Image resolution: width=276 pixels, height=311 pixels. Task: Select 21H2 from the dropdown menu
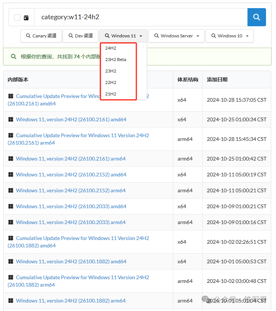(111, 94)
